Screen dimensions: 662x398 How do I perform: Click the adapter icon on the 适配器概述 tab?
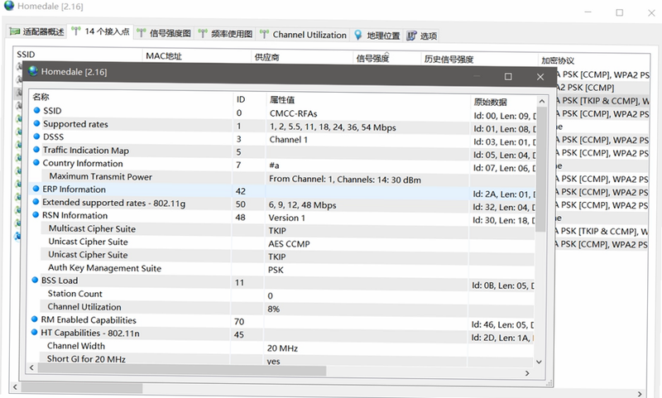tap(15, 31)
